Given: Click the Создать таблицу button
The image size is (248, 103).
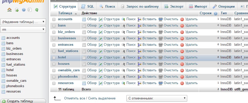Looking at the screenshot, I should click(23, 101).
